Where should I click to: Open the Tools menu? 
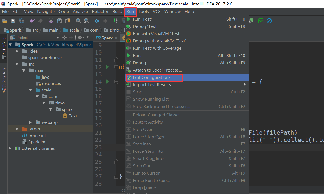[143, 11]
